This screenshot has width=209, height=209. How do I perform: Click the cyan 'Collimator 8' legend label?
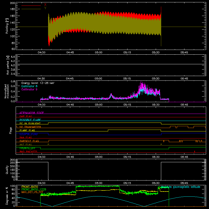tap(29, 86)
